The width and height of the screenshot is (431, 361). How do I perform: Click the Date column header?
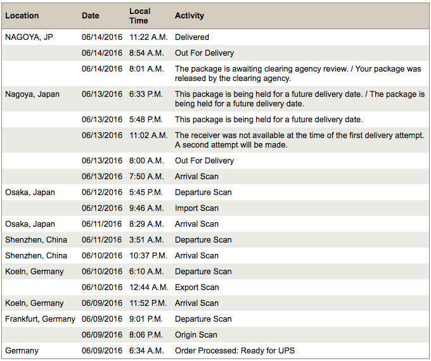[91, 16]
